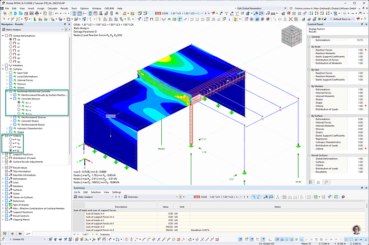Screen dimensions: 369x245
Task: Open the Calculate menu
Action: (52, 9)
